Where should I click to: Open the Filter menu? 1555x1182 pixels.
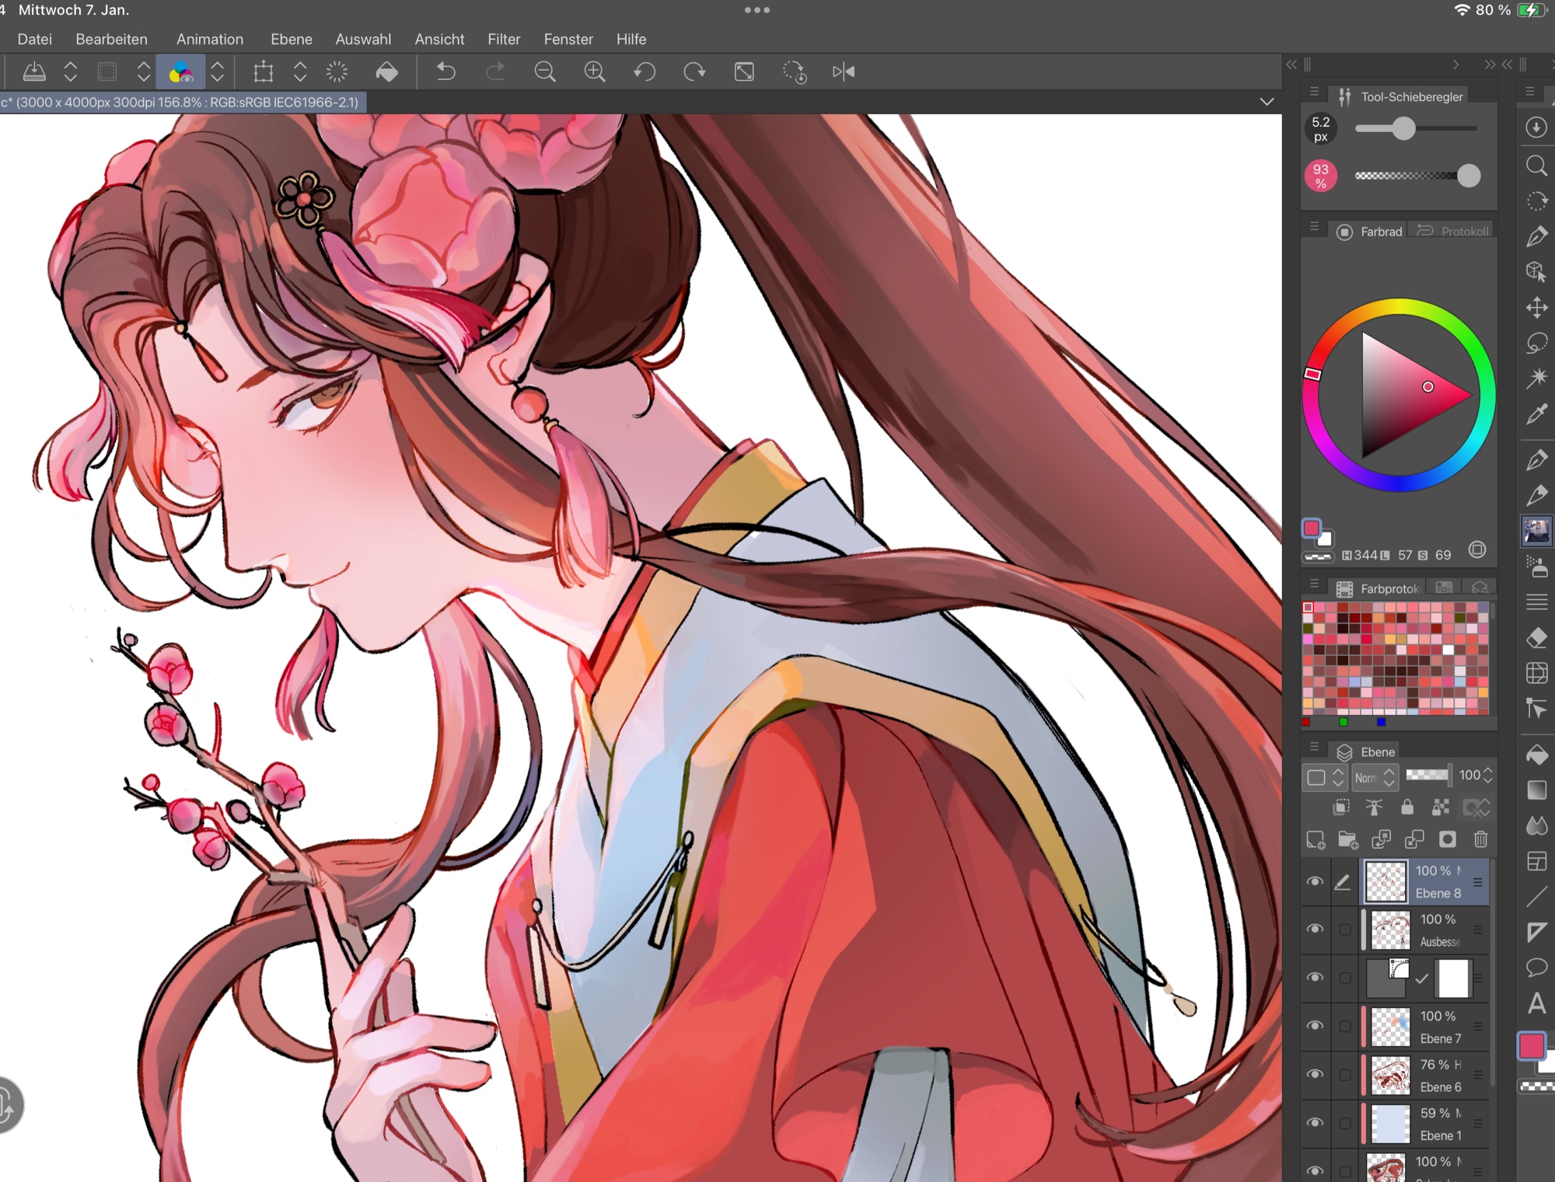(x=504, y=39)
